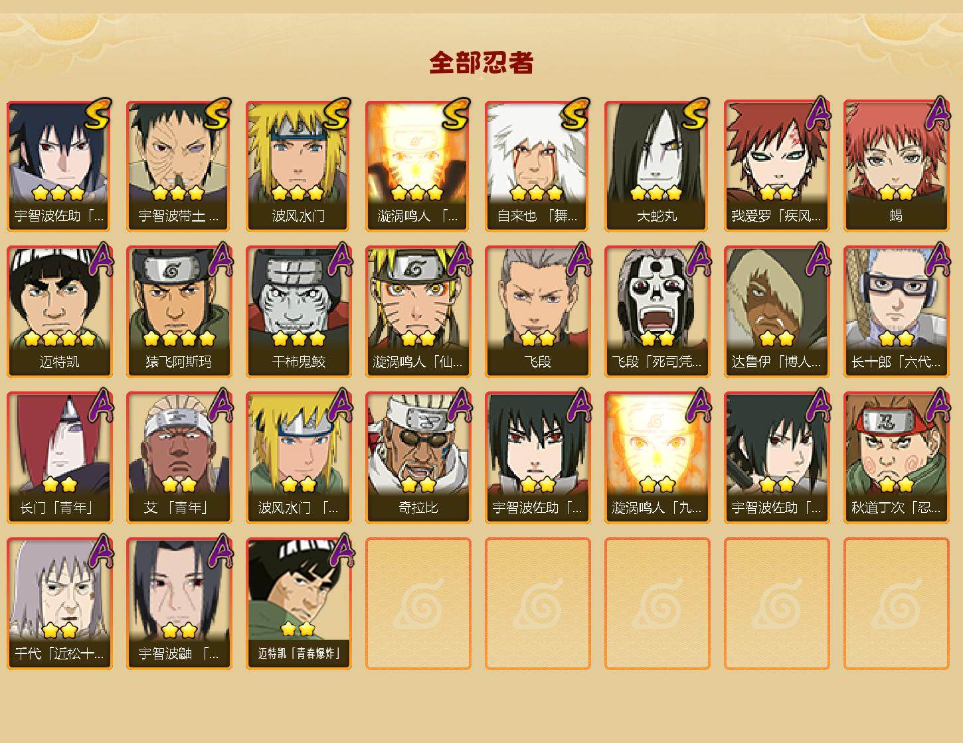
Task: Click the A-rank badge on 秋道丁次 card
Action: point(940,405)
